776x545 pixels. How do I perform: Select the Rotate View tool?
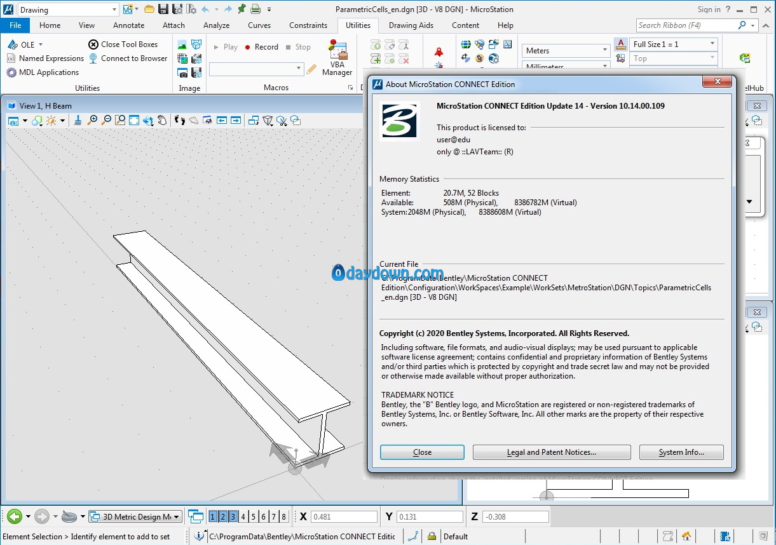148,120
